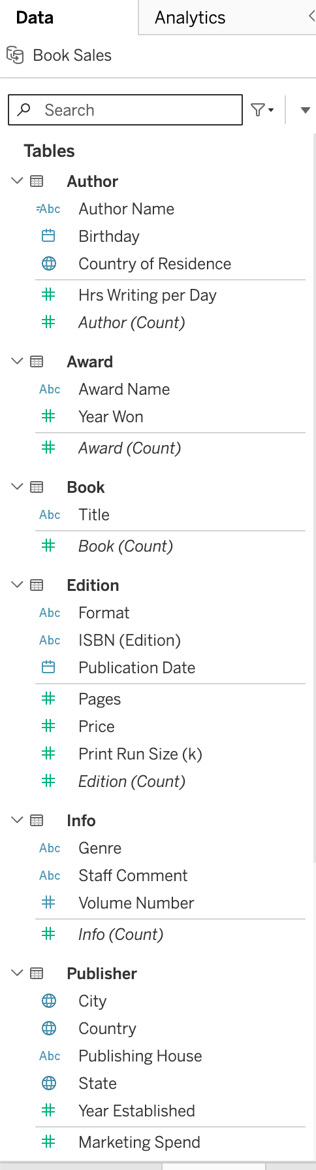
Task: Open the data pane options dropdown arrow
Action: pyautogui.click(x=305, y=110)
